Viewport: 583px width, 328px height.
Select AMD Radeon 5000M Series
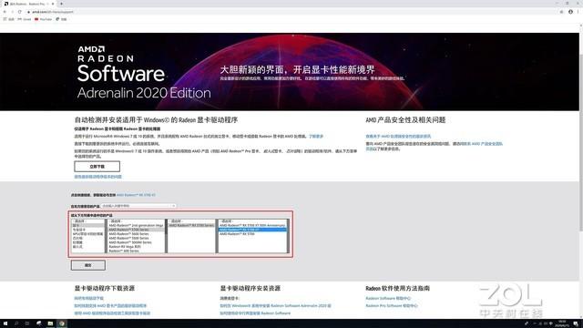136,242
